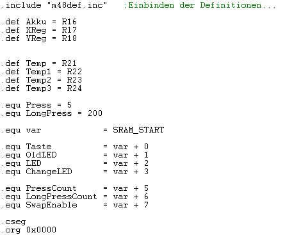The image size is (285, 235).
Task: Click the LongPress value 200
Action: point(95,113)
